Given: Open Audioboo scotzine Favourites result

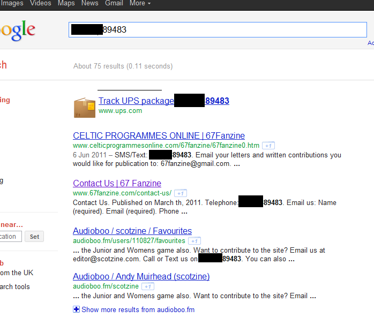Looking at the screenshot, I should (132, 231).
